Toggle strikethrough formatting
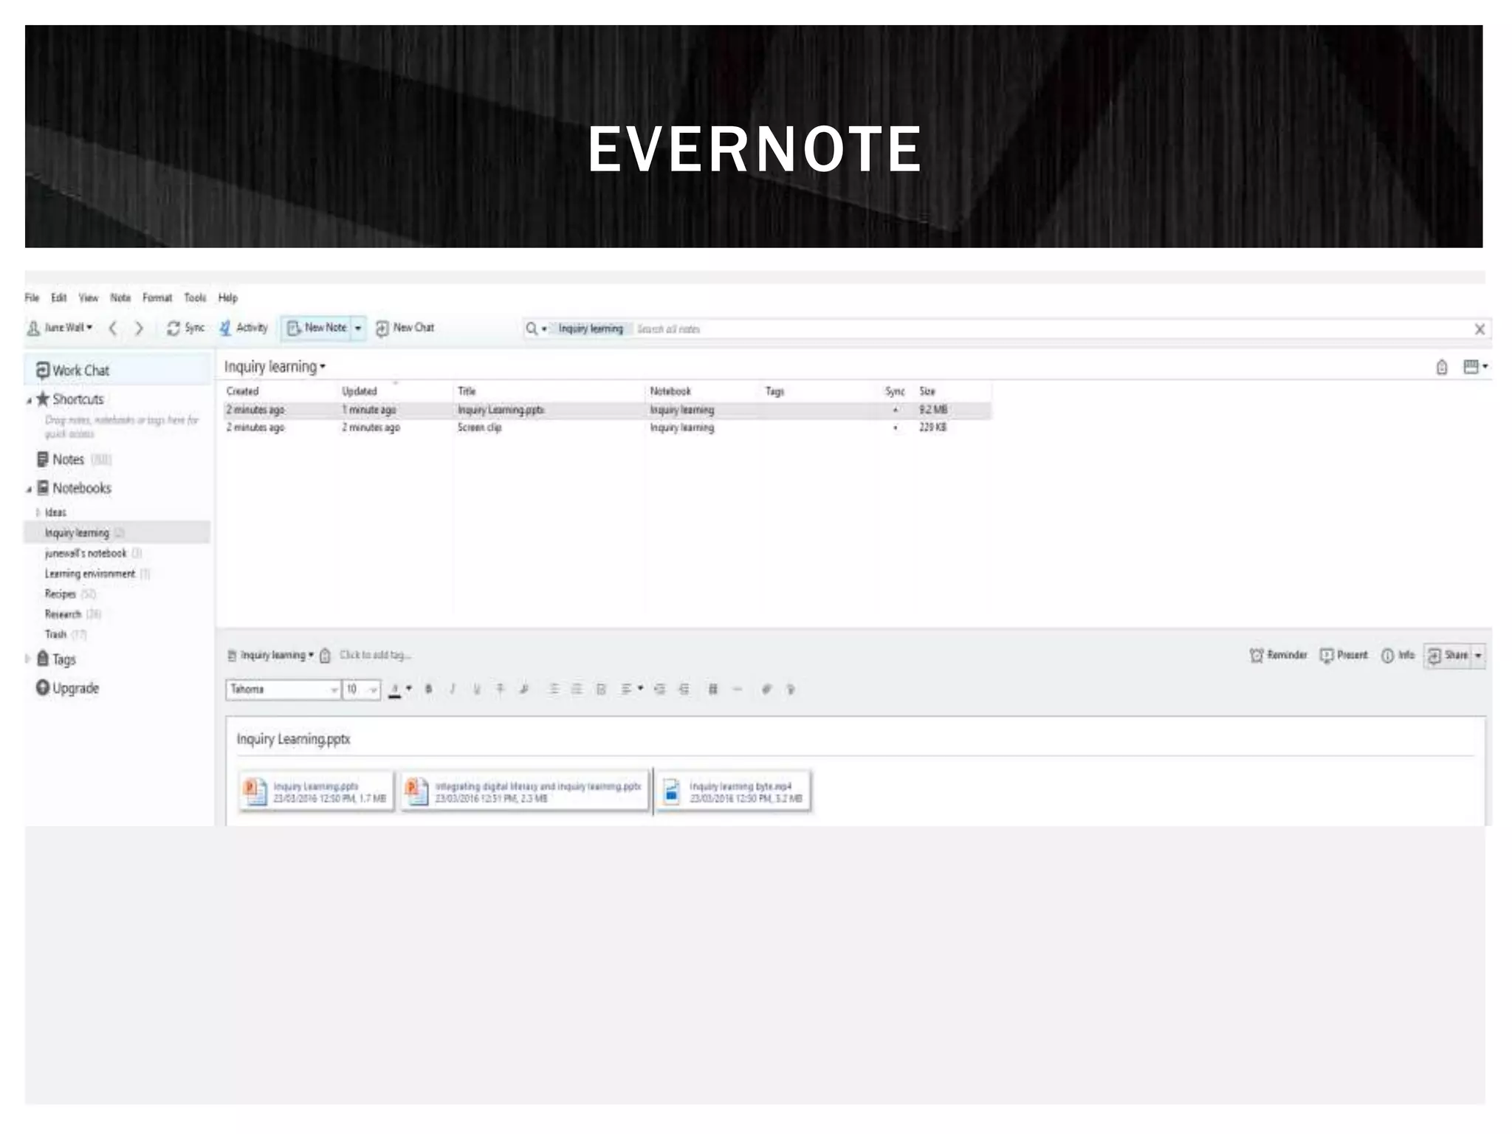Viewport: 1512px width, 1134px height. tap(500, 690)
